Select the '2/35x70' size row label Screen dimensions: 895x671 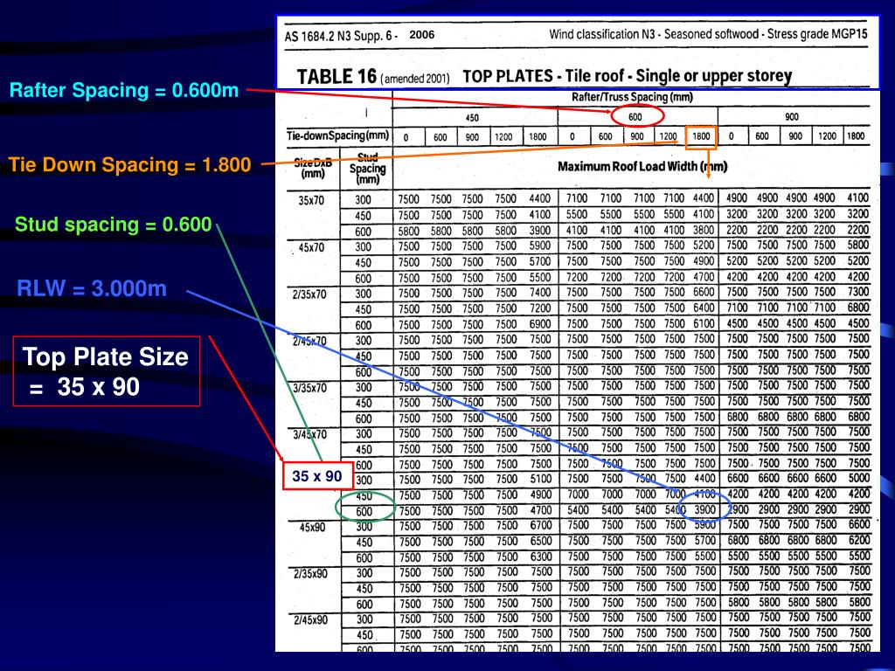coord(309,294)
